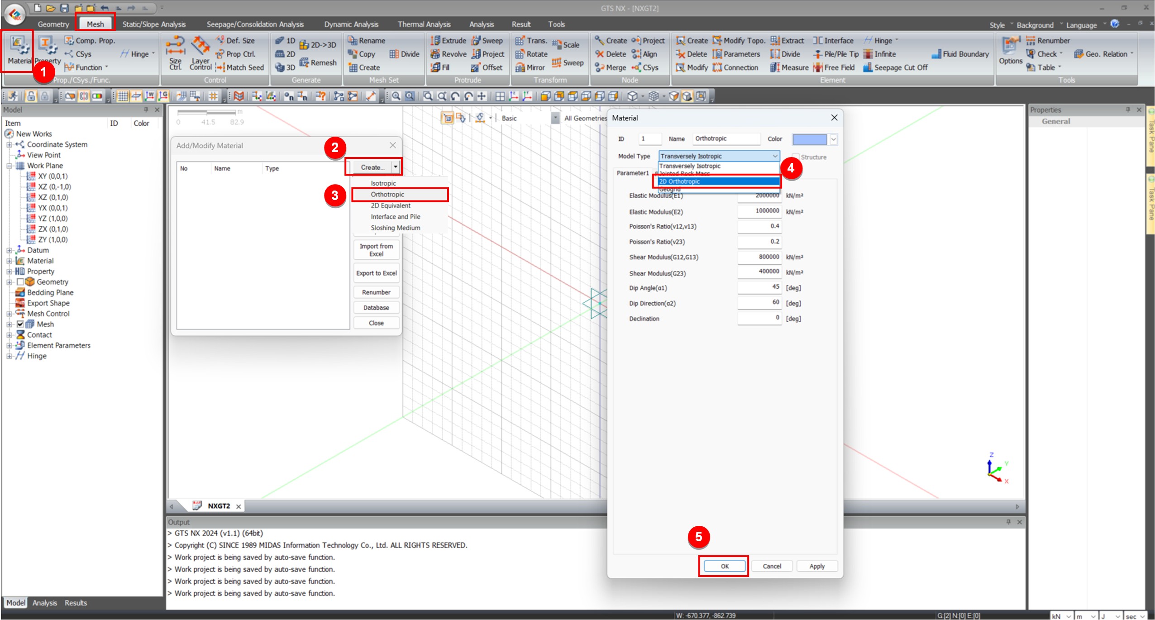Open the Model Type dropdown

coord(719,156)
